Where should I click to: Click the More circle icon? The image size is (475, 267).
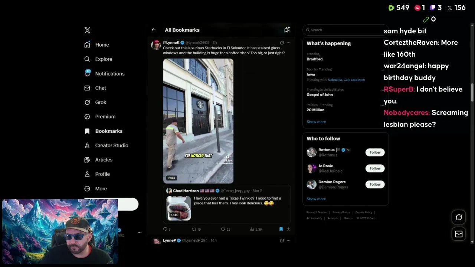87,188
